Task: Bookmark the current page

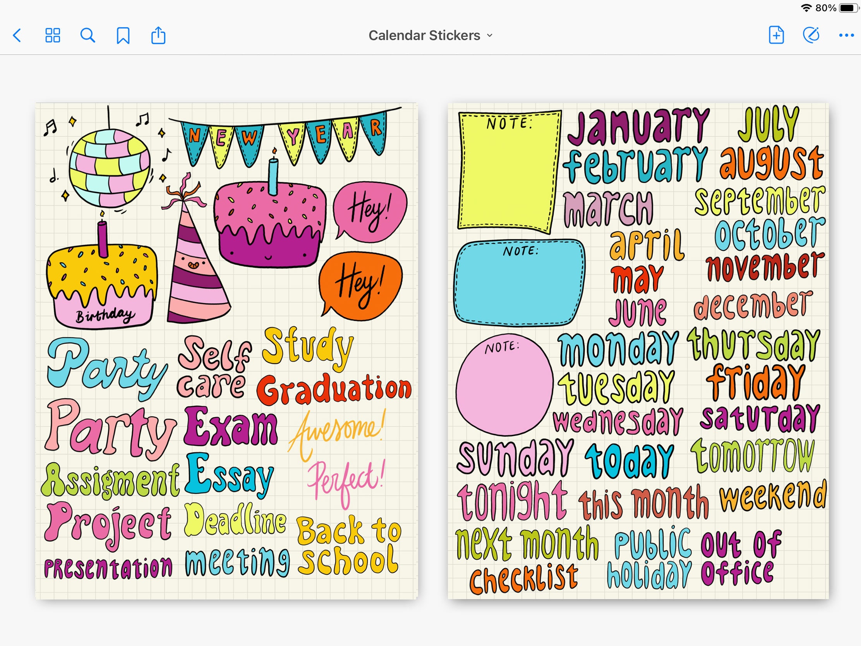Action: click(123, 35)
